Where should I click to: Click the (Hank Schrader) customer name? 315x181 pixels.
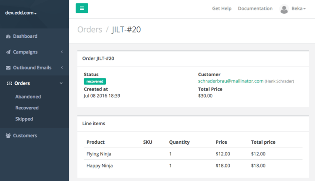[x=279, y=81]
